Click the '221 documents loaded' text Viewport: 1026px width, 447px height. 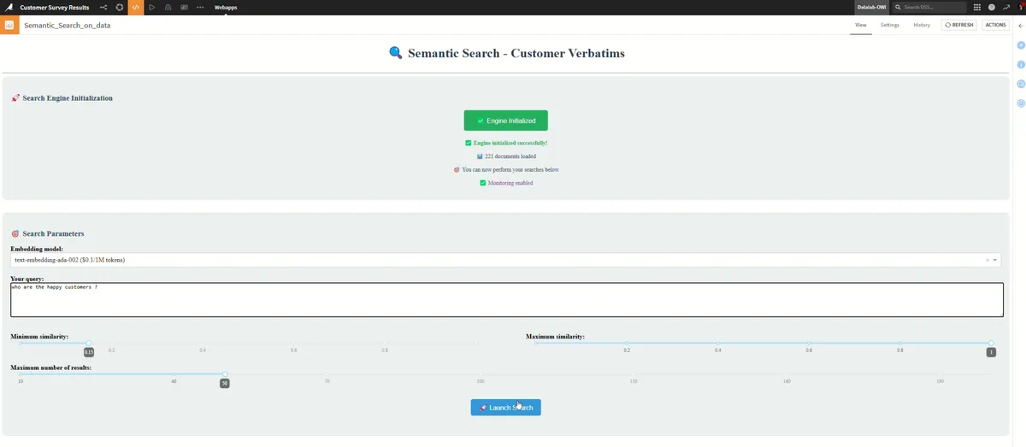pos(510,156)
